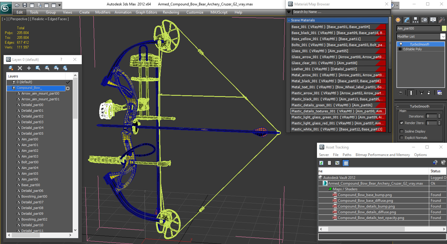The width and height of the screenshot is (447, 244).
Task: Open the Perspective viewport label menu
Action: pos(19,19)
